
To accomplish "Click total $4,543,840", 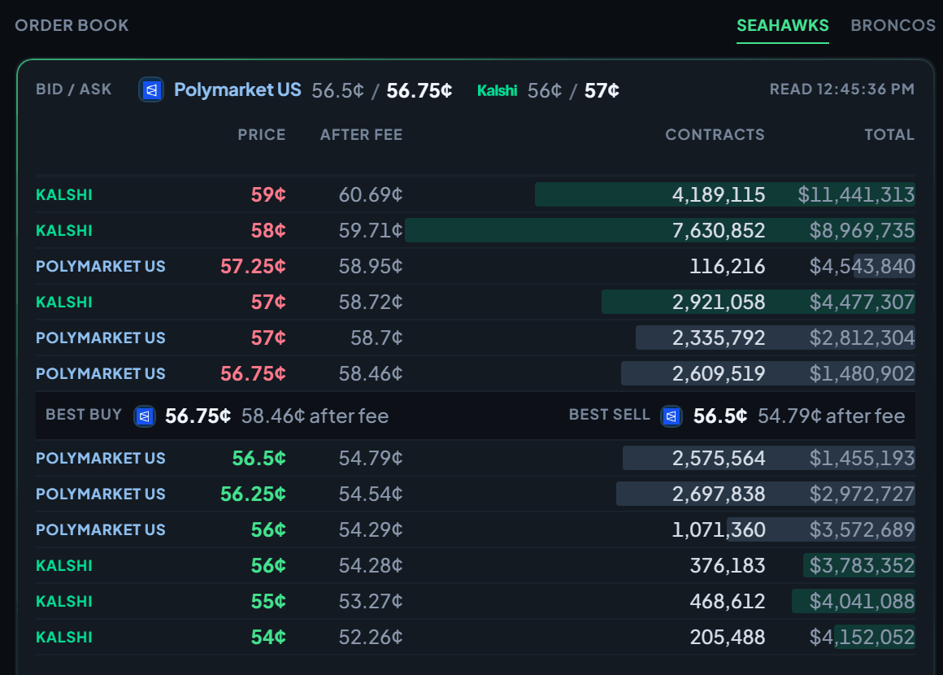I will click(862, 266).
